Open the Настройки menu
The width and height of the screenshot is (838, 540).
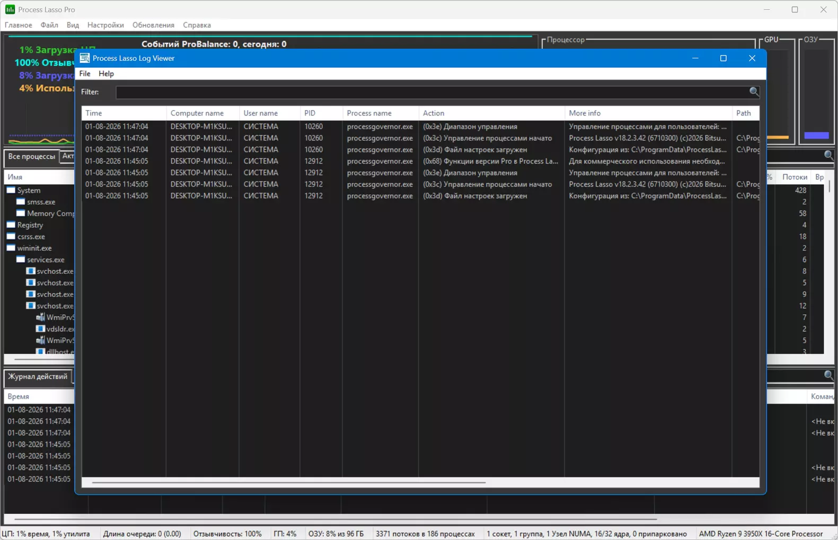[x=105, y=25]
